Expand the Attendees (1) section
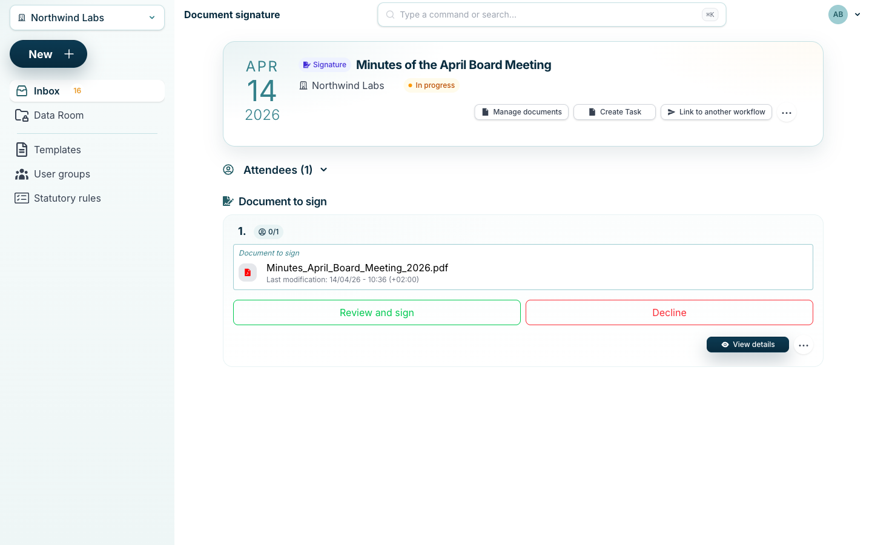Viewport: 872px width, 545px height. point(276,170)
